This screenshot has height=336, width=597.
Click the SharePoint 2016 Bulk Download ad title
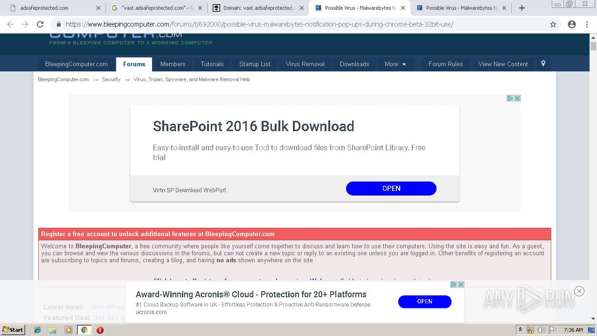point(253,126)
